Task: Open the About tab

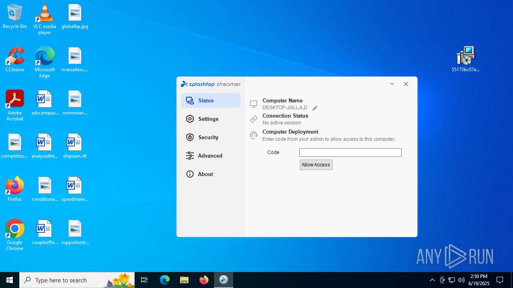Action: 210,174
